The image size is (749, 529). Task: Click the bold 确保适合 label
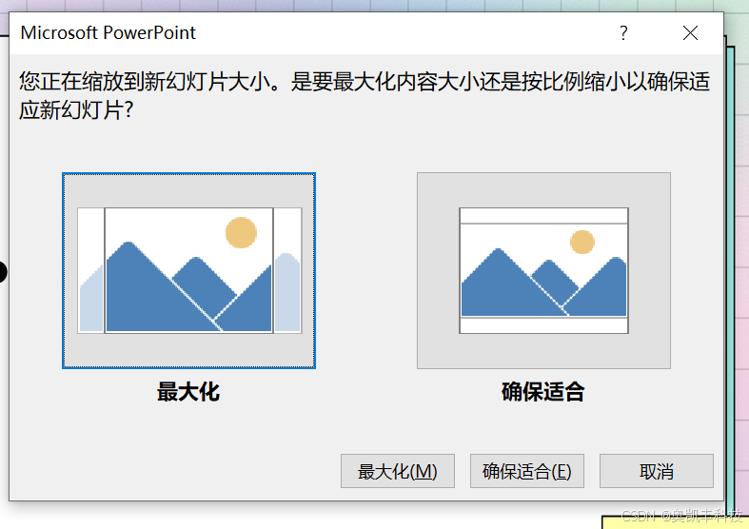tap(543, 392)
